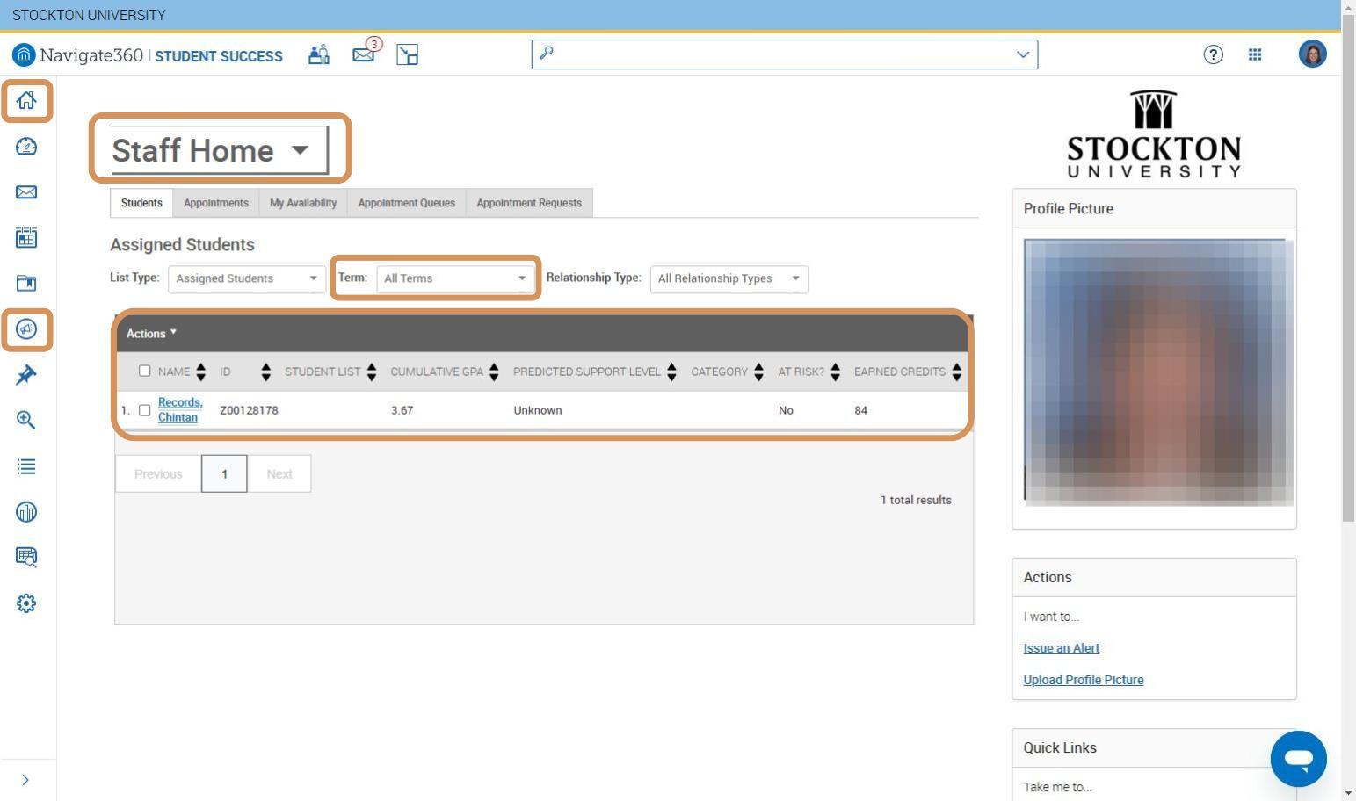Click the window layout icon in header

click(x=407, y=54)
